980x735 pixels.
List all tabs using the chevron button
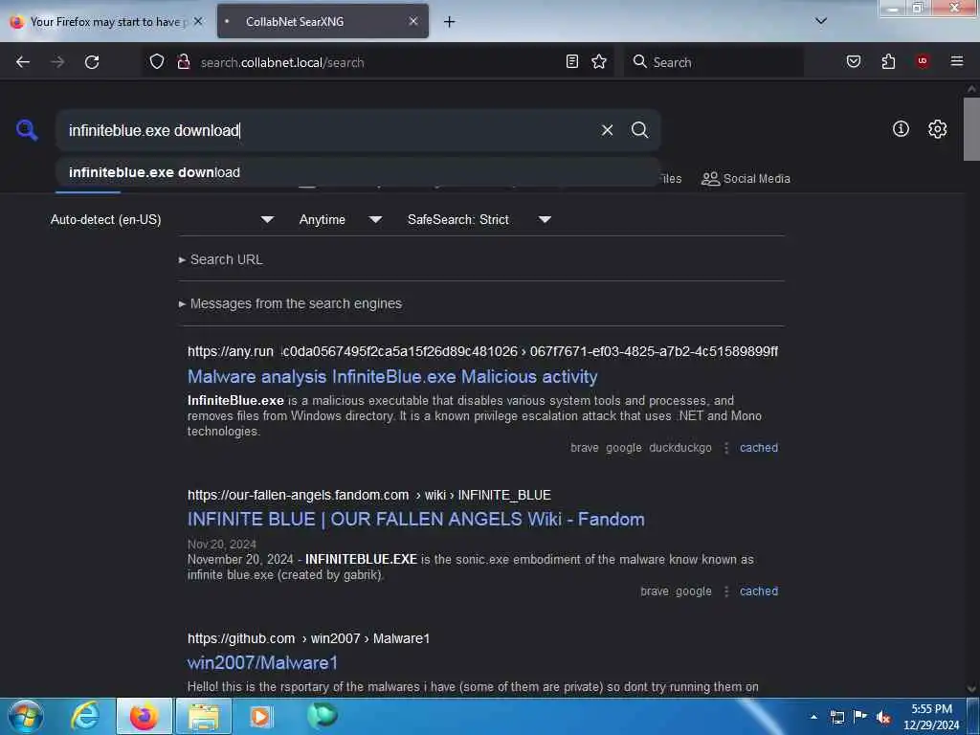point(821,21)
